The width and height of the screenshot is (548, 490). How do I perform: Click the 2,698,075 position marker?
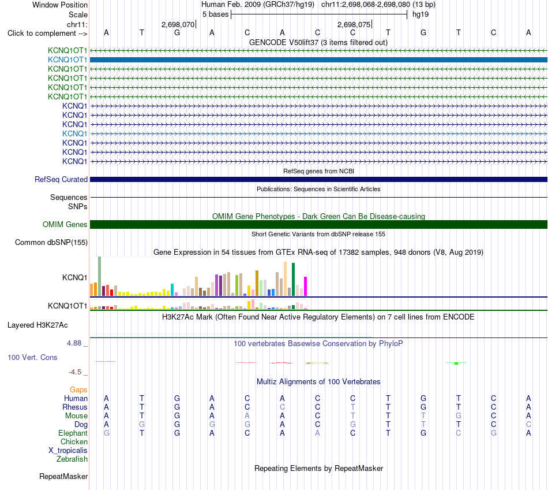point(354,24)
